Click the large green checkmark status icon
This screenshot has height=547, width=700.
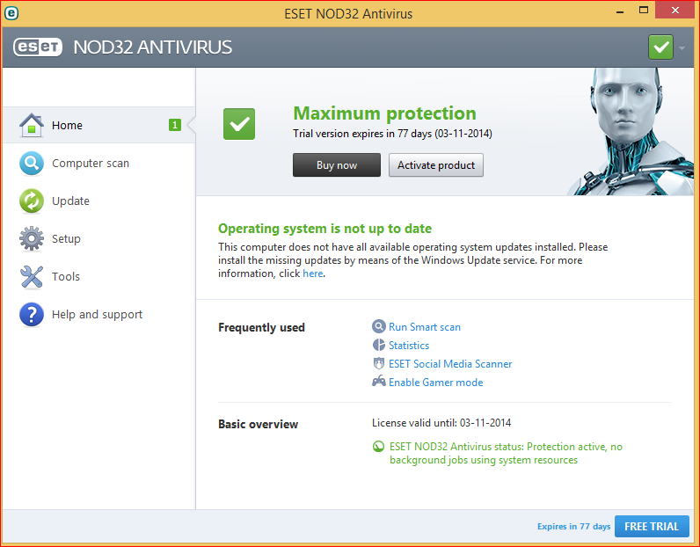pyautogui.click(x=239, y=124)
